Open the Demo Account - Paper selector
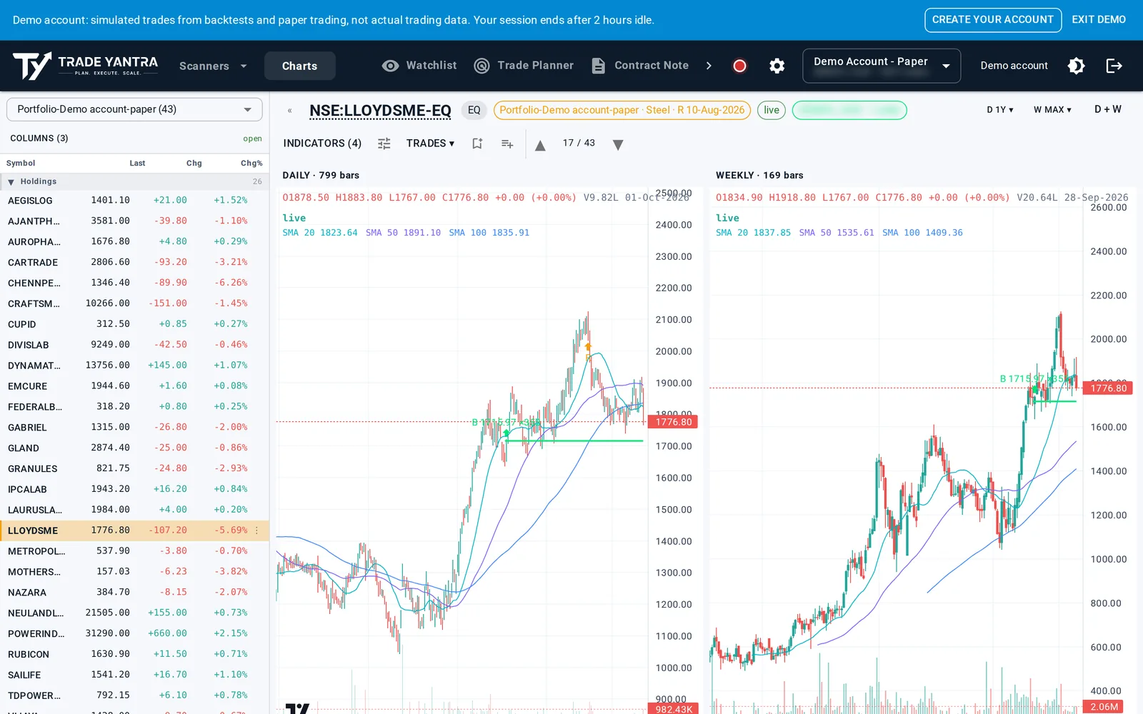Viewport: 1143px width, 714px height. point(882,66)
